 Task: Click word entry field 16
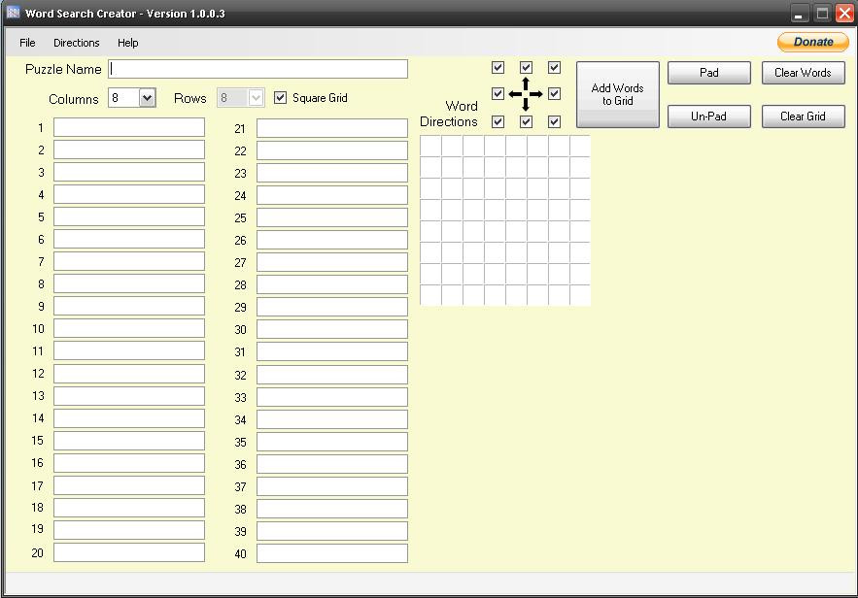(x=129, y=463)
